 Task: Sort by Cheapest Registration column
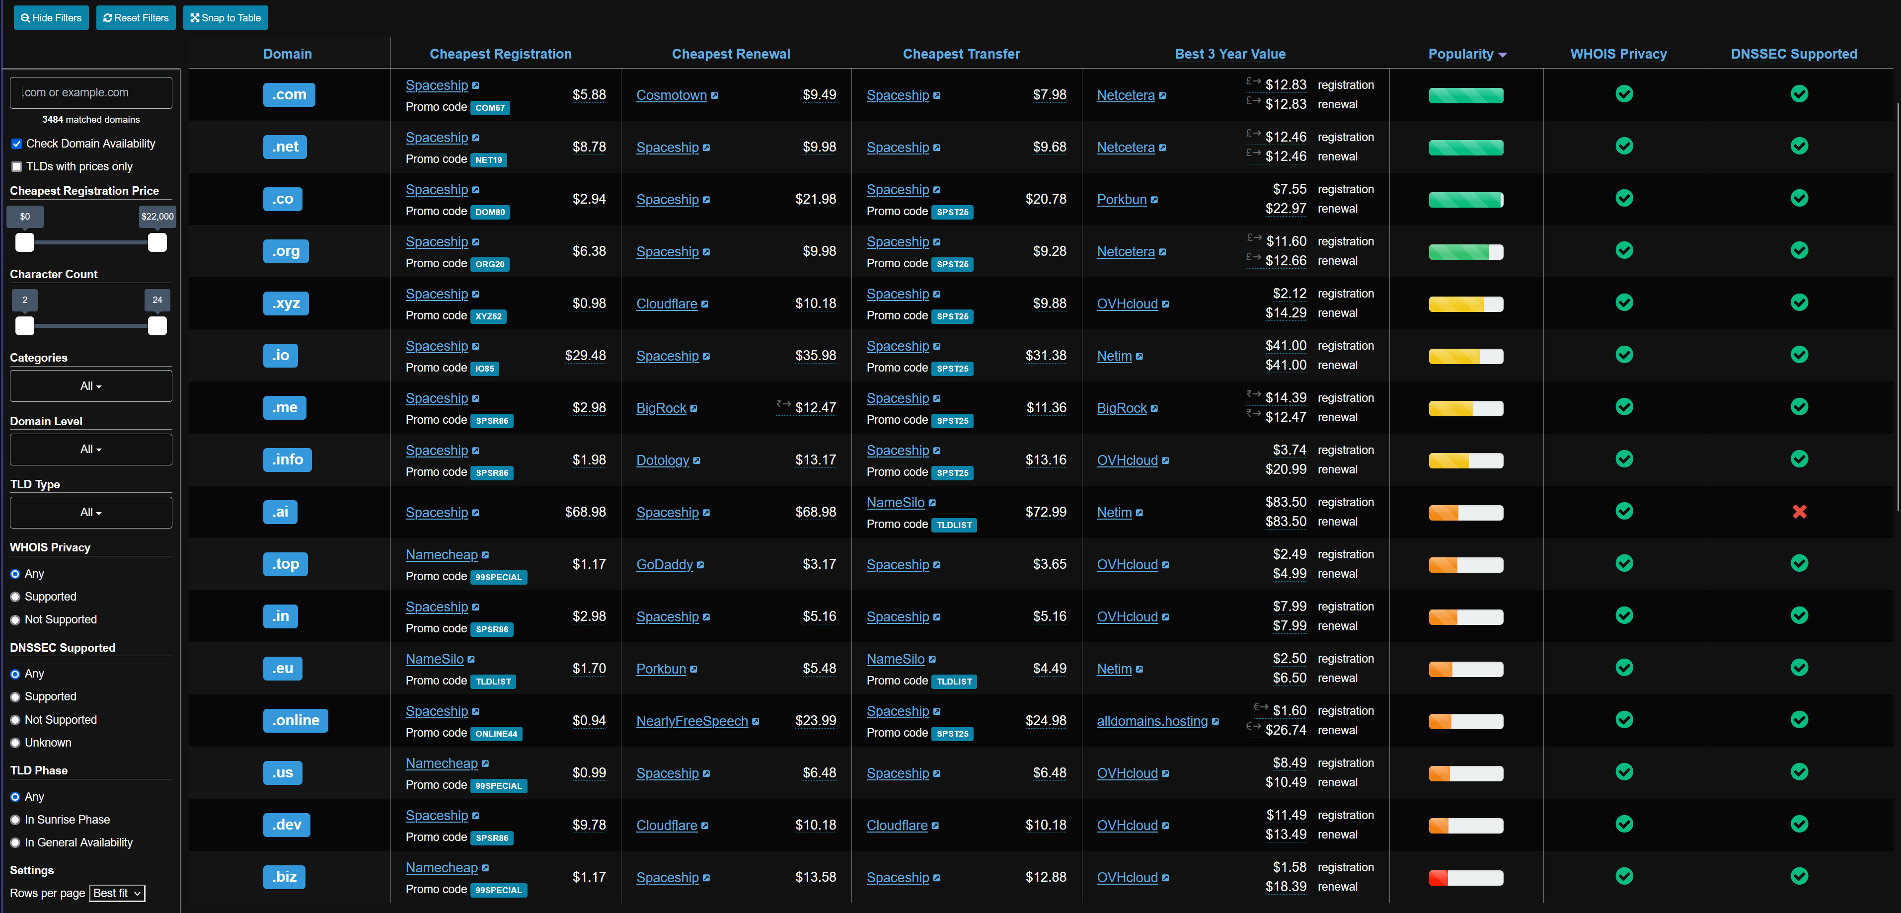click(500, 54)
